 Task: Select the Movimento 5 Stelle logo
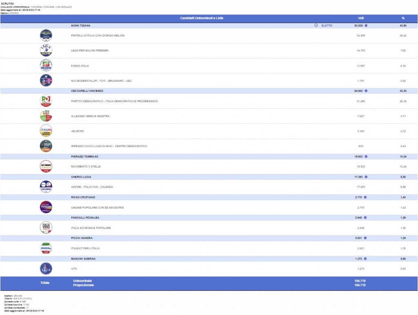(x=46, y=167)
